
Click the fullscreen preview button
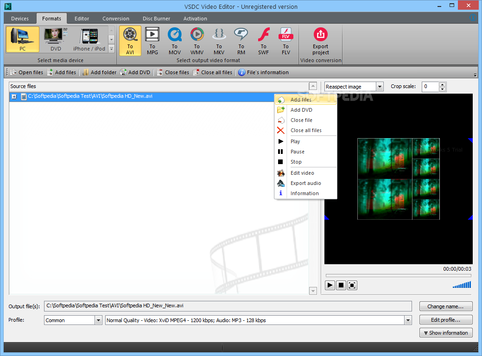tap(352, 285)
